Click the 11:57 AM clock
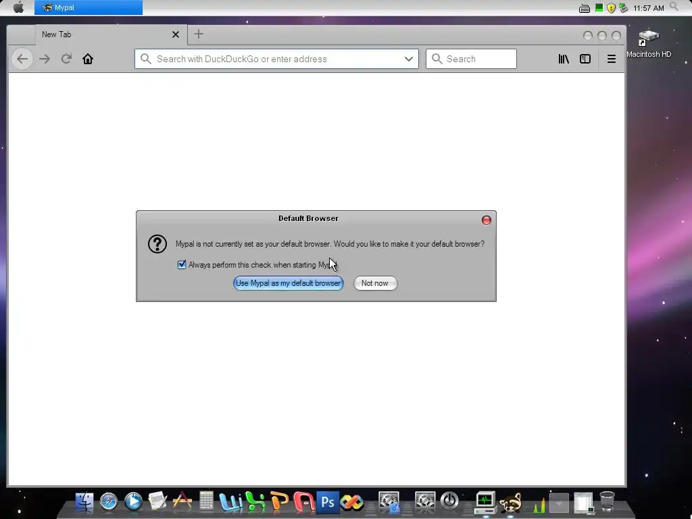Screen dimensions: 692x519 point(648,8)
